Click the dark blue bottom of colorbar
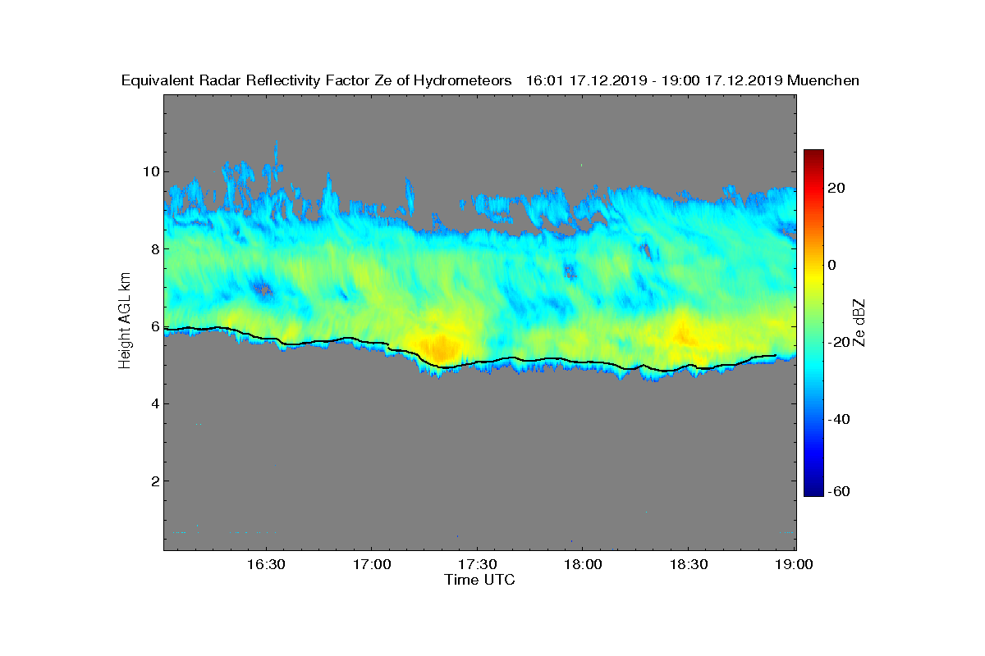The width and height of the screenshot is (985, 656). tap(813, 491)
